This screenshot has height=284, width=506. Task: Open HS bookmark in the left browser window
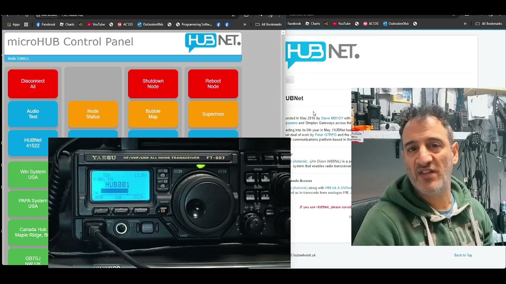(x=81, y=24)
